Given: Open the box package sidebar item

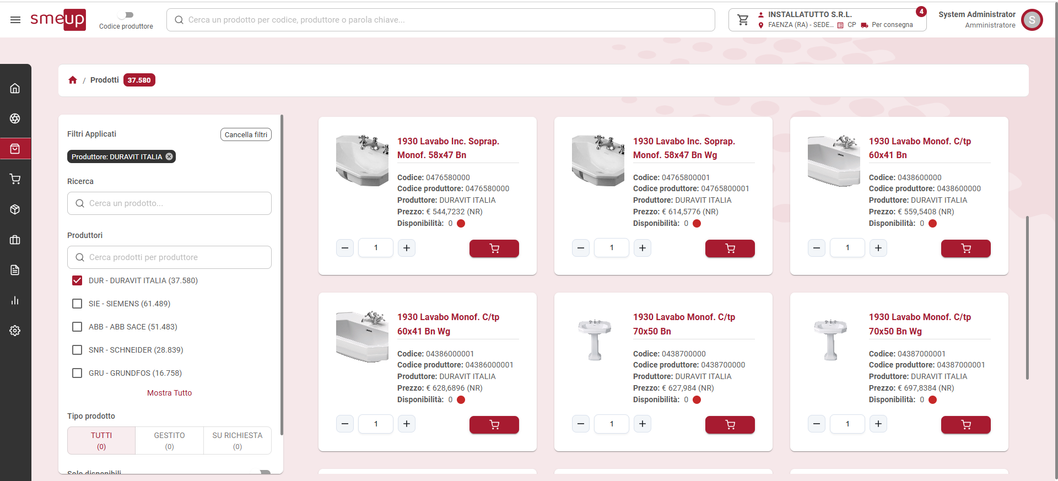Looking at the screenshot, I should tap(15, 209).
